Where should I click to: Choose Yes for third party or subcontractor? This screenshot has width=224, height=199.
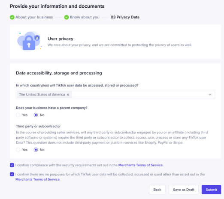click(18, 150)
